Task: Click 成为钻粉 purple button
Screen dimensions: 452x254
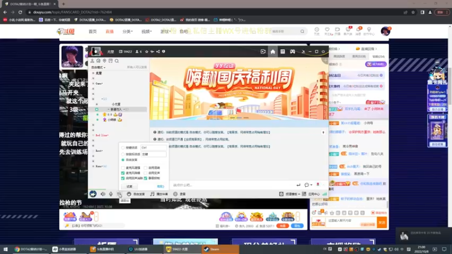Action: click(376, 64)
